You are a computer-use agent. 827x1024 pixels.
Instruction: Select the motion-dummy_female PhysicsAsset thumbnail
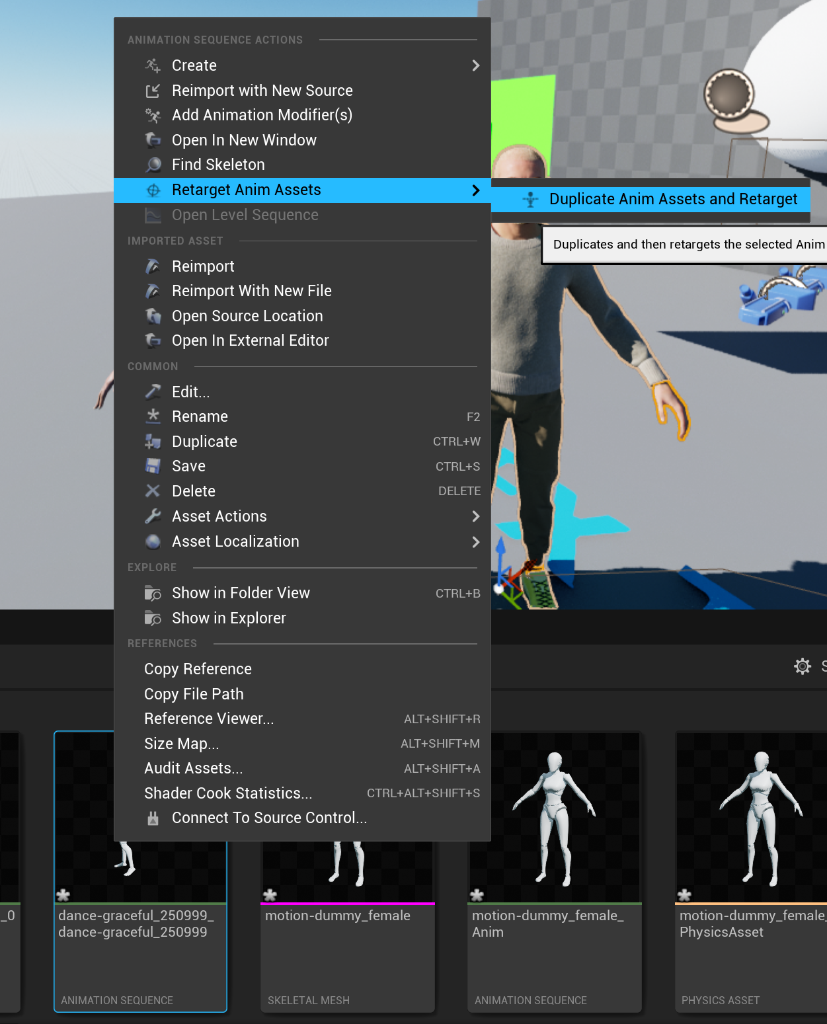754,820
